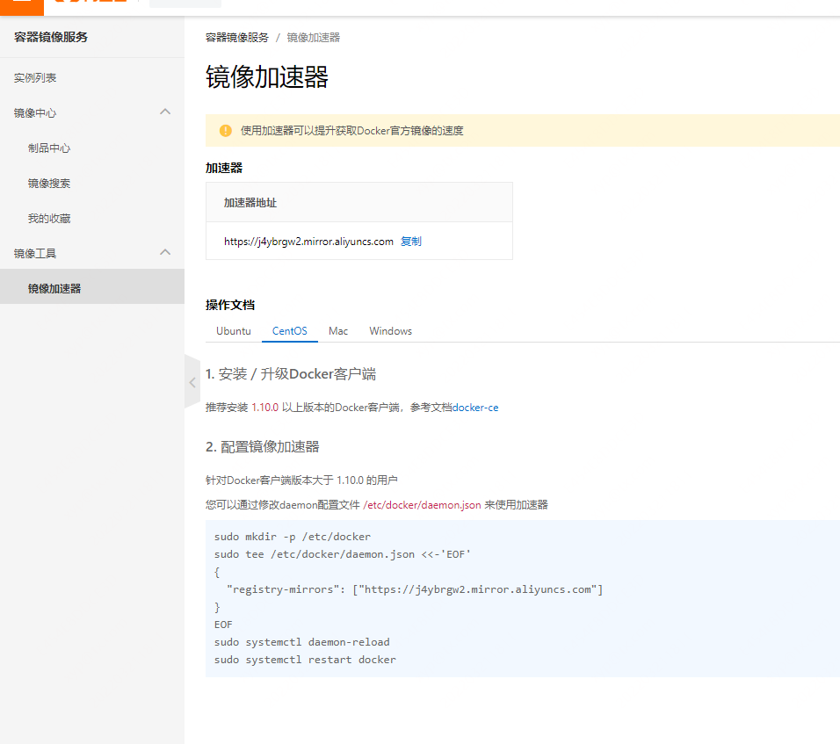Click 容器镜像服务 breadcrumb link
The height and width of the screenshot is (744, 840).
coord(237,38)
